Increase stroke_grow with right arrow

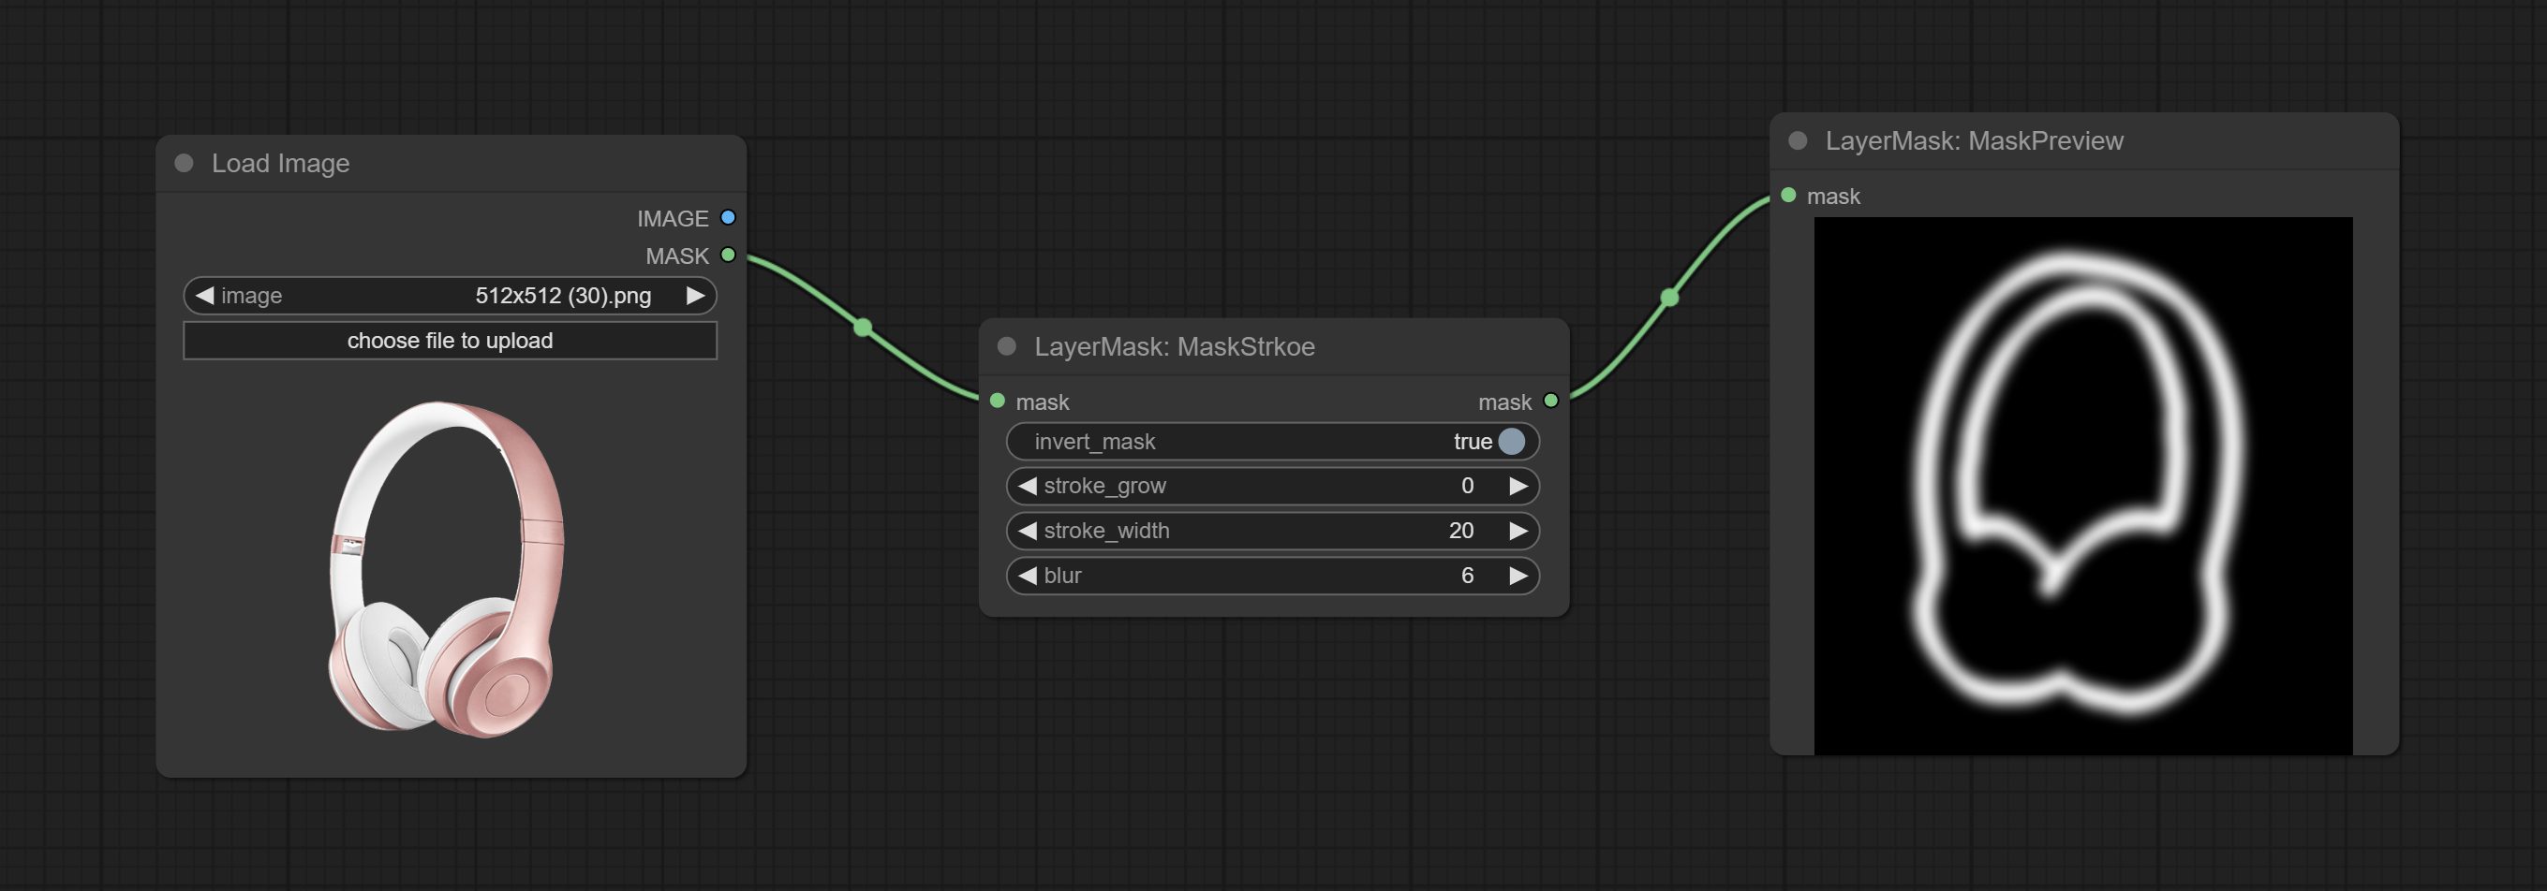point(1518,486)
